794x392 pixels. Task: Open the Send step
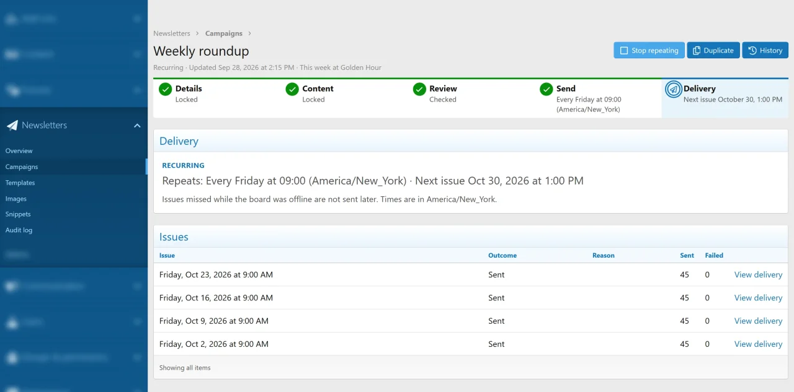click(x=598, y=98)
